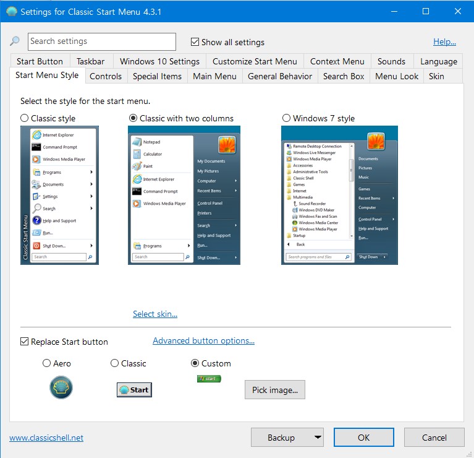Click the Classic style menu preview thumbnail
Viewport: 474px width, 458px height.
coord(59,195)
